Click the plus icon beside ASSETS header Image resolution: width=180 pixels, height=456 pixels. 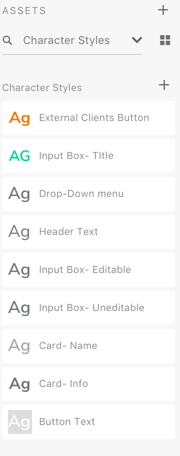click(x=163, y=10)
